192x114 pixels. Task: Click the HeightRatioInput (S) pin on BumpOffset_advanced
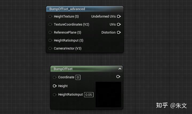coord(50,40)
